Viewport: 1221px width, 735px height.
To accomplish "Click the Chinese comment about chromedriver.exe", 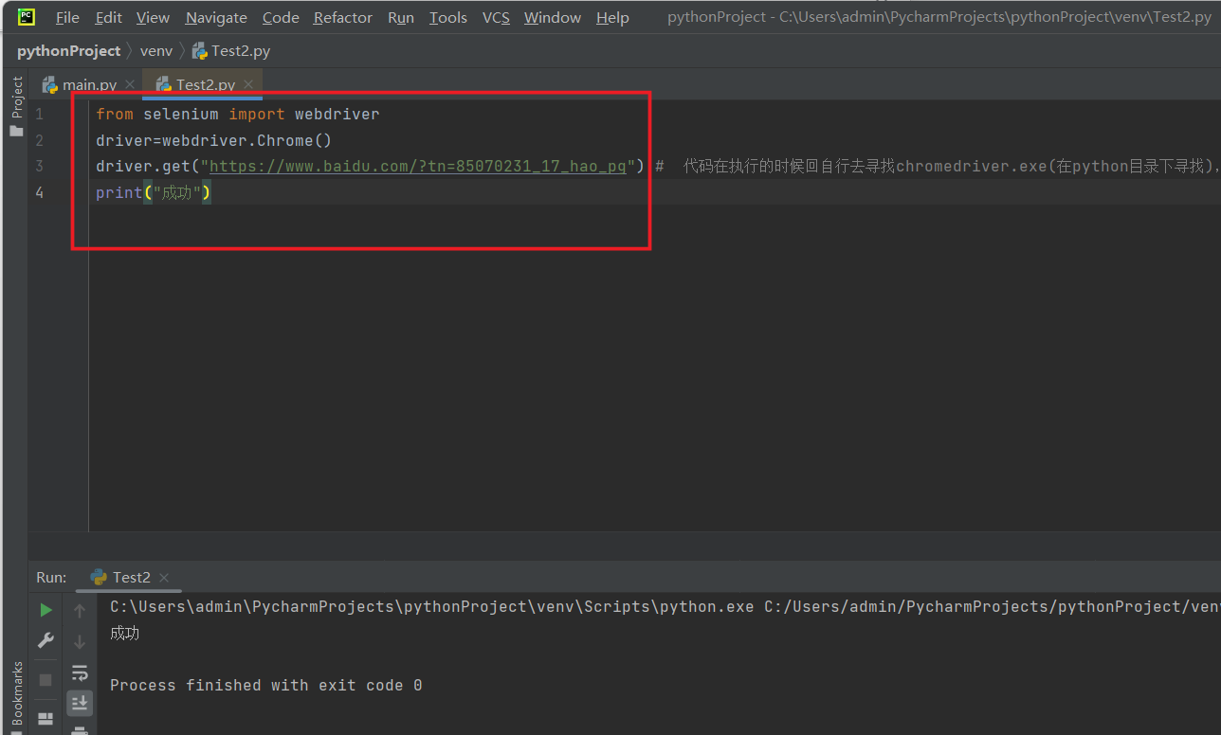I will point(937,167).
